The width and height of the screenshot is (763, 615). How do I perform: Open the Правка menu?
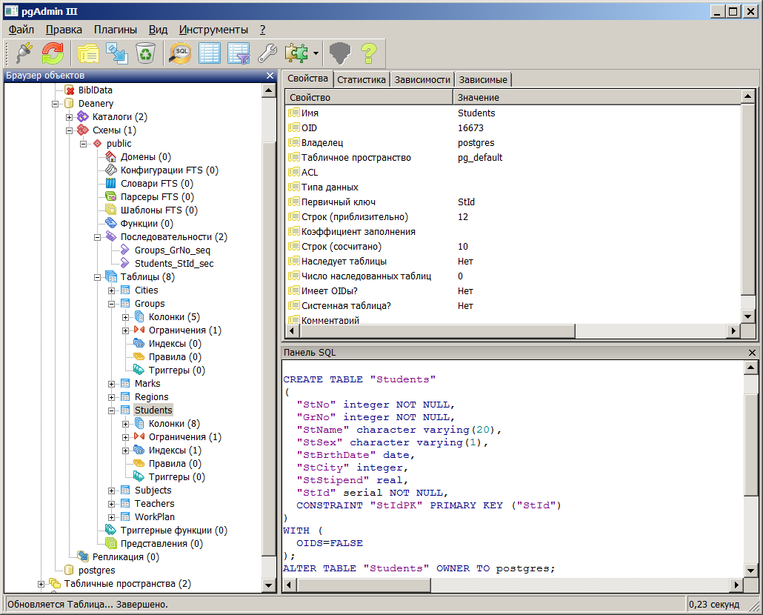click(64, 30)
